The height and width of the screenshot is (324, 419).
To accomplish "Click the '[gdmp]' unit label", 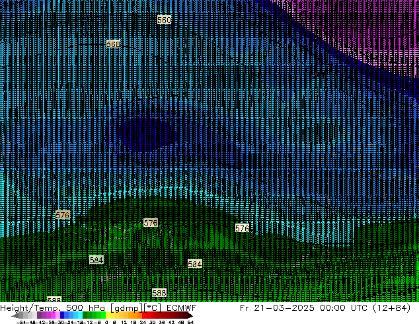I will [x=127, y=308].
